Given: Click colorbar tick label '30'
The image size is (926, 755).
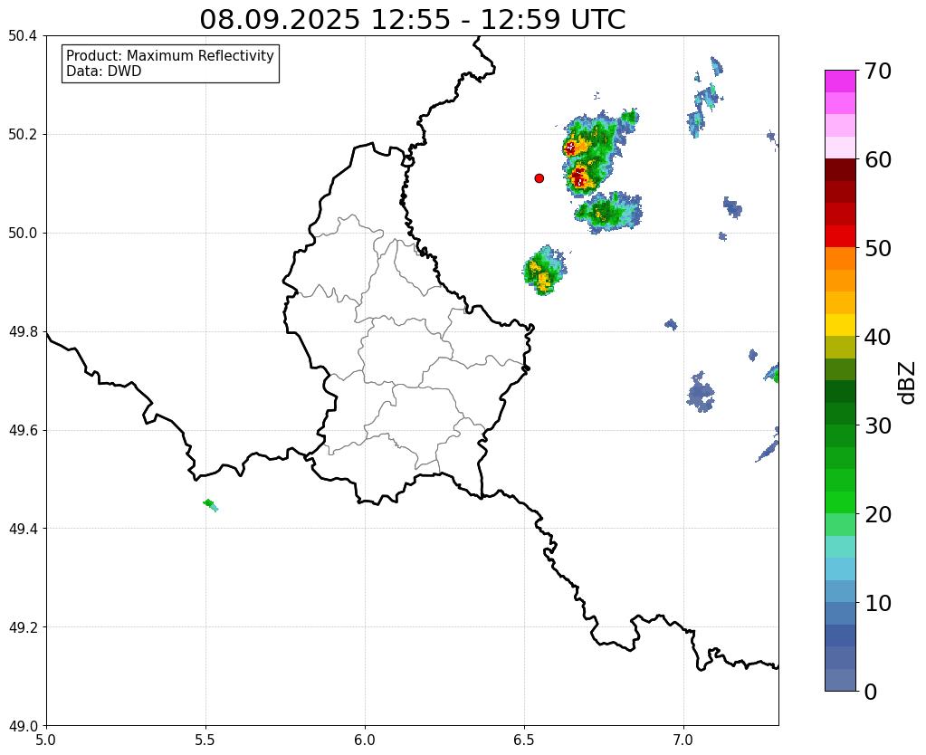Looking at the screenshot, I should point(878,425).
